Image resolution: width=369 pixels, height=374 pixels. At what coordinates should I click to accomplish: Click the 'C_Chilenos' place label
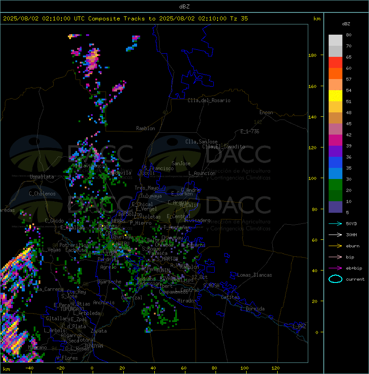[x=42, y=193]
